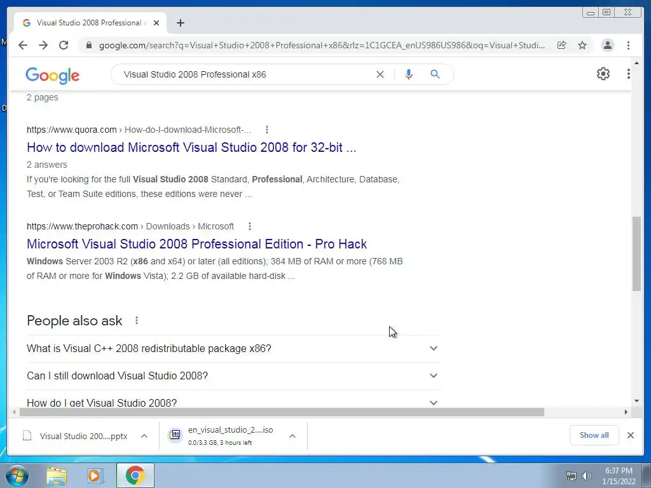The image size is (651, 488).
Task: Open options for the iso download
Action: click(292, 436)
